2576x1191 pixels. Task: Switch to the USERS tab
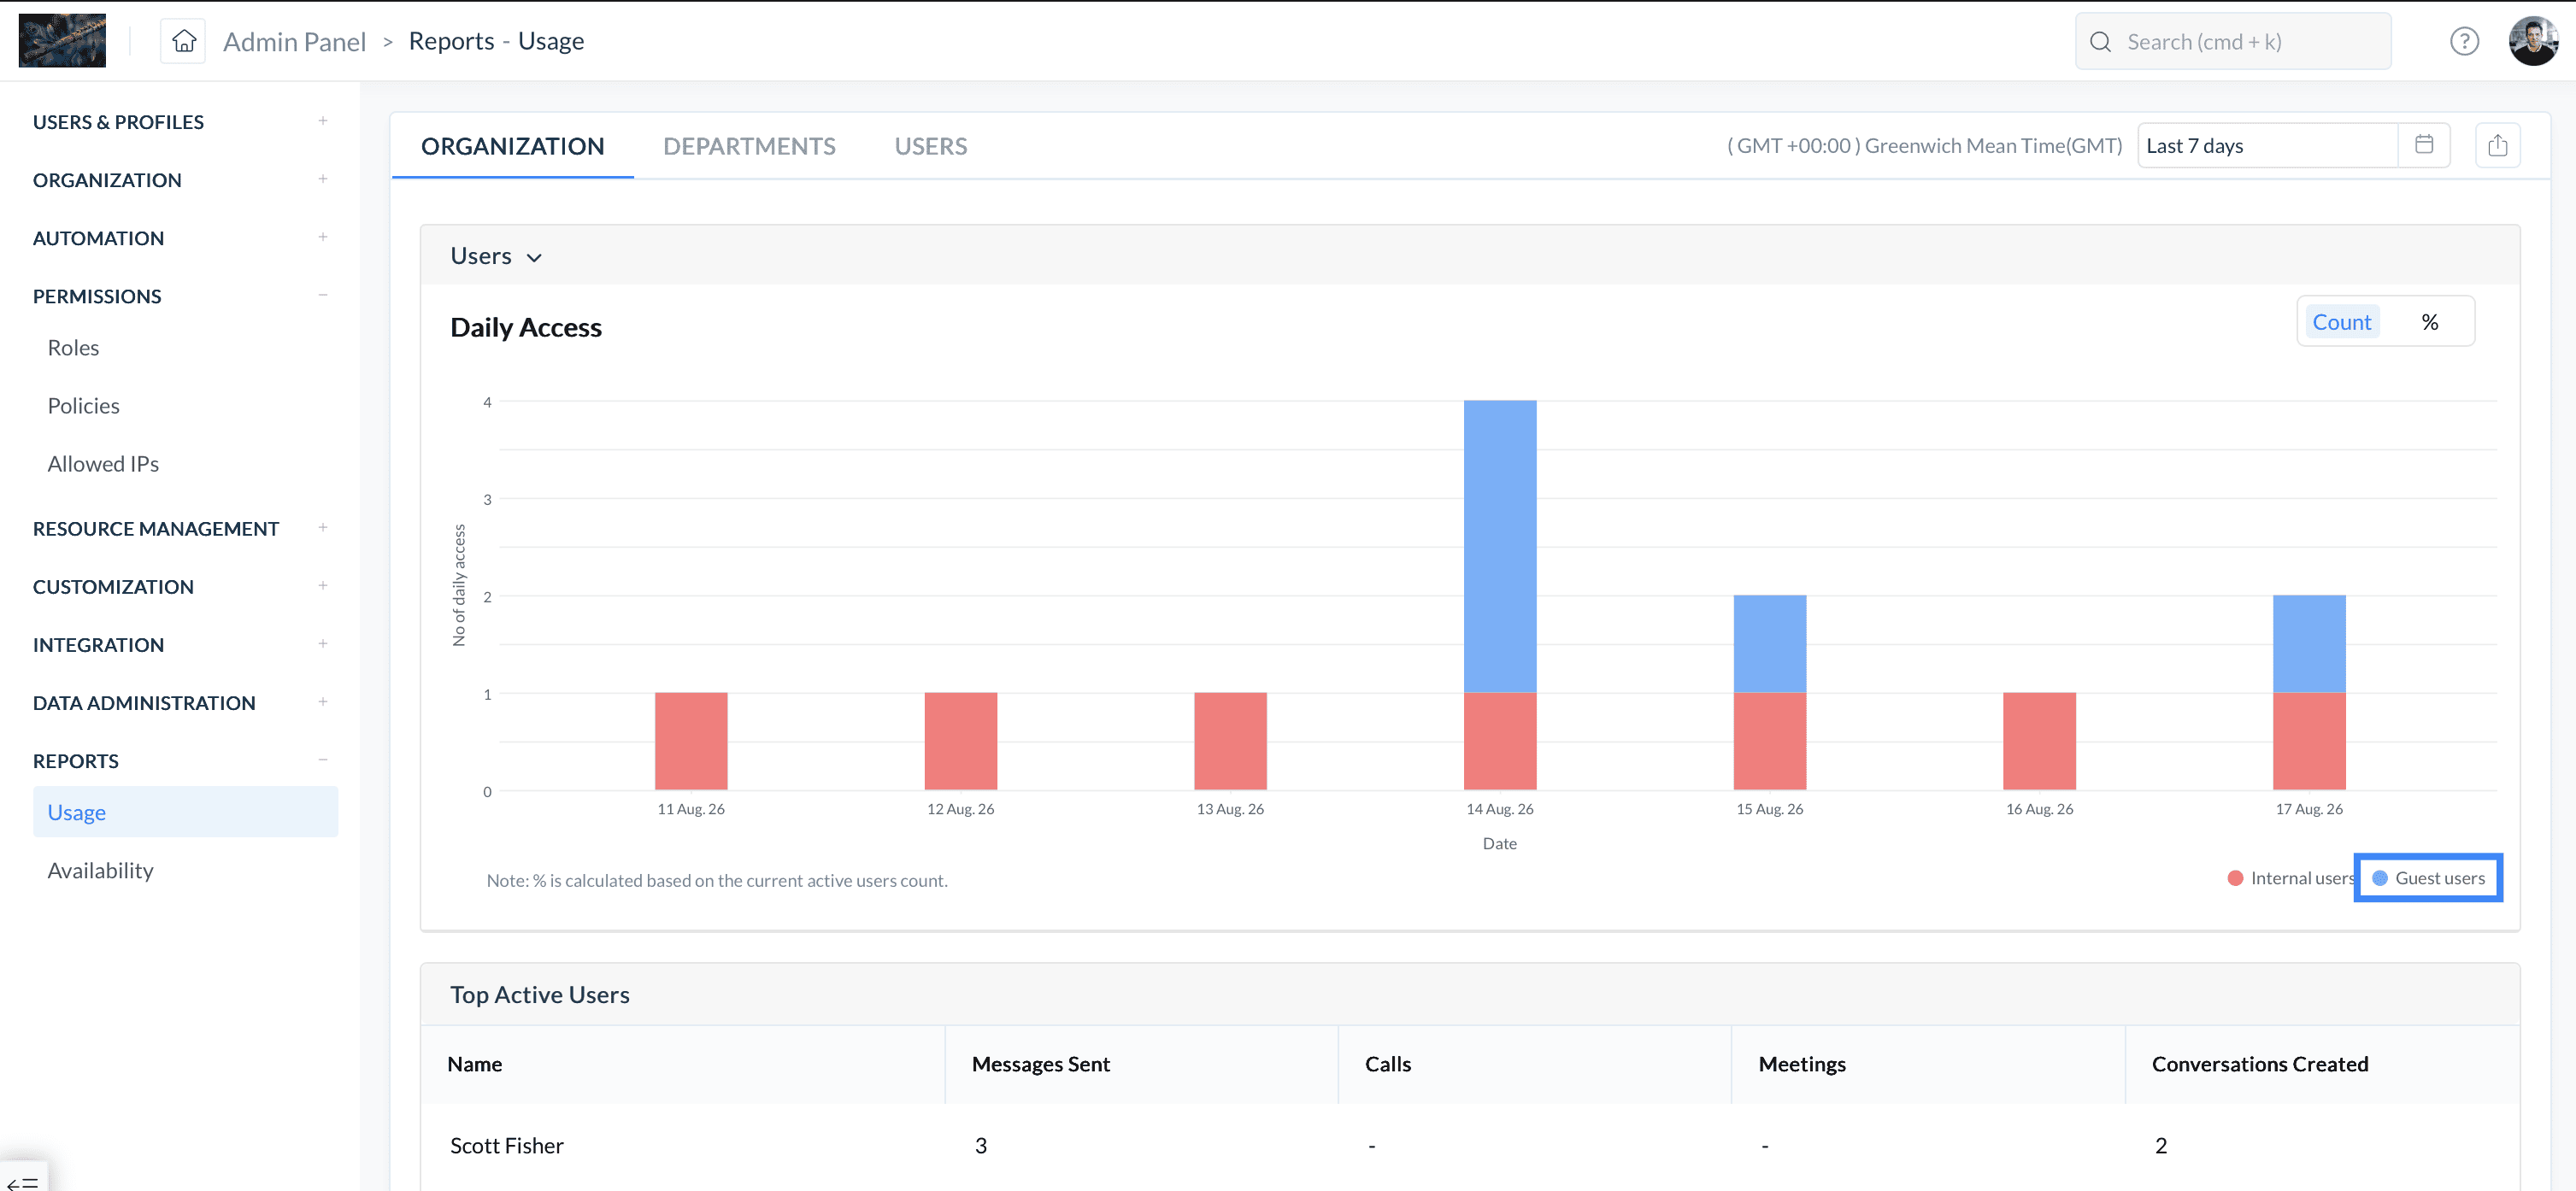coord(930,146)
